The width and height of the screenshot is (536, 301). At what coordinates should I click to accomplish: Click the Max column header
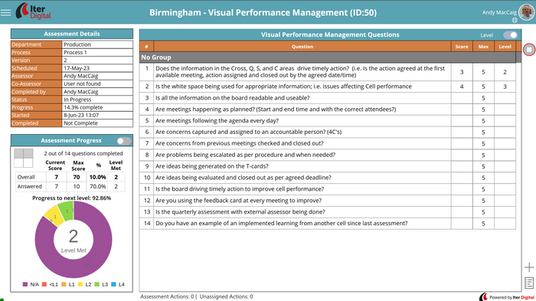tap(483, 47)
